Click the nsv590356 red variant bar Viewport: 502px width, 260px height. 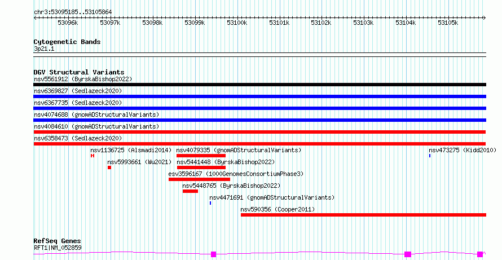tap(363, 215)
